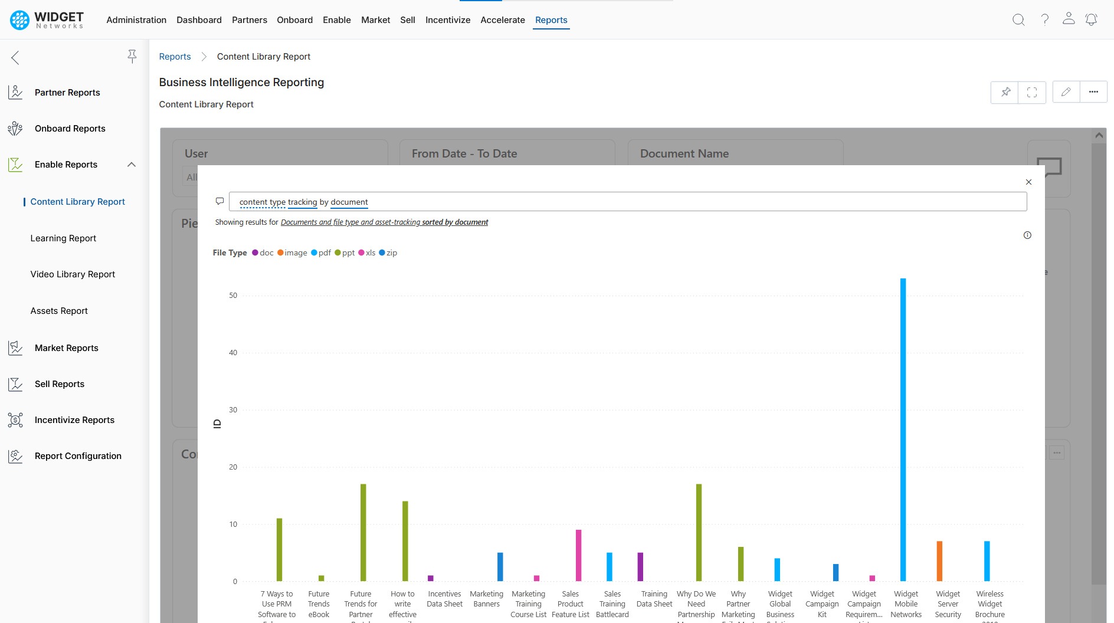This screenshot has height=623, width=1114.
Task: Click the info icon above the chart
Action: [1027, 235]
